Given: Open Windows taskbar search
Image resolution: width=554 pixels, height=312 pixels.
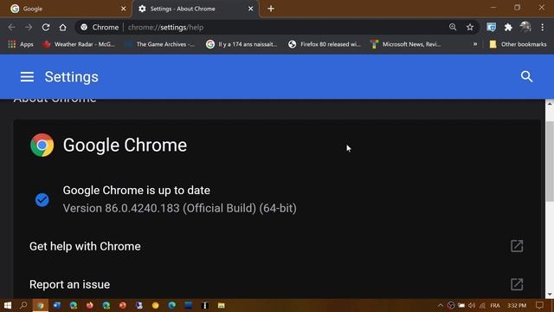Looking at the screenshot, I should pyautogui.click(x=23, y=305).
